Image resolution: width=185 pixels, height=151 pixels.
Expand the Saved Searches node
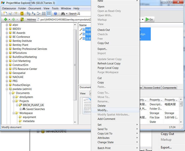21,109
